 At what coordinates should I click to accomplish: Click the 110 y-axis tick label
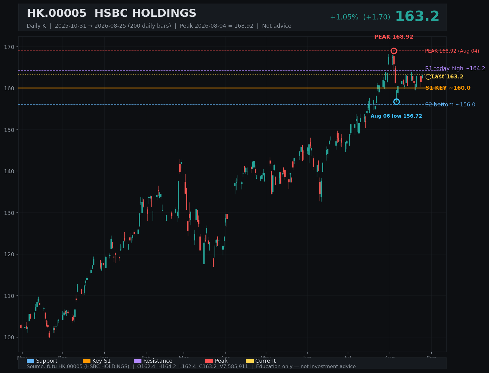(9, 296)
